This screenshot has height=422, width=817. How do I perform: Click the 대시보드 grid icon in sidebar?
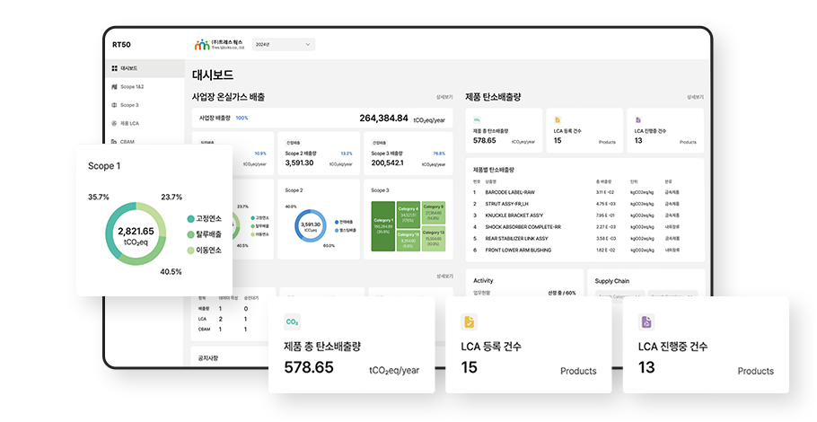(x=115, y=68)
